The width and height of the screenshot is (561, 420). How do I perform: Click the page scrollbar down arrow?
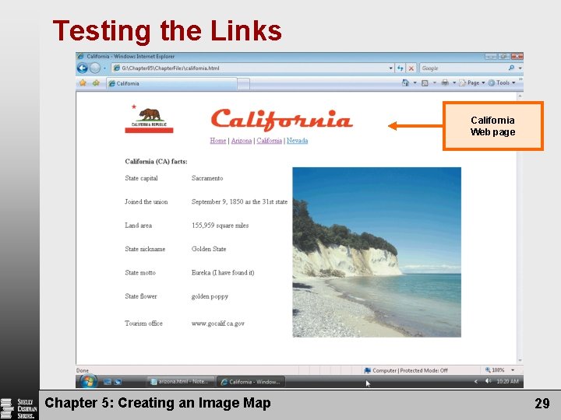(520, 360)
